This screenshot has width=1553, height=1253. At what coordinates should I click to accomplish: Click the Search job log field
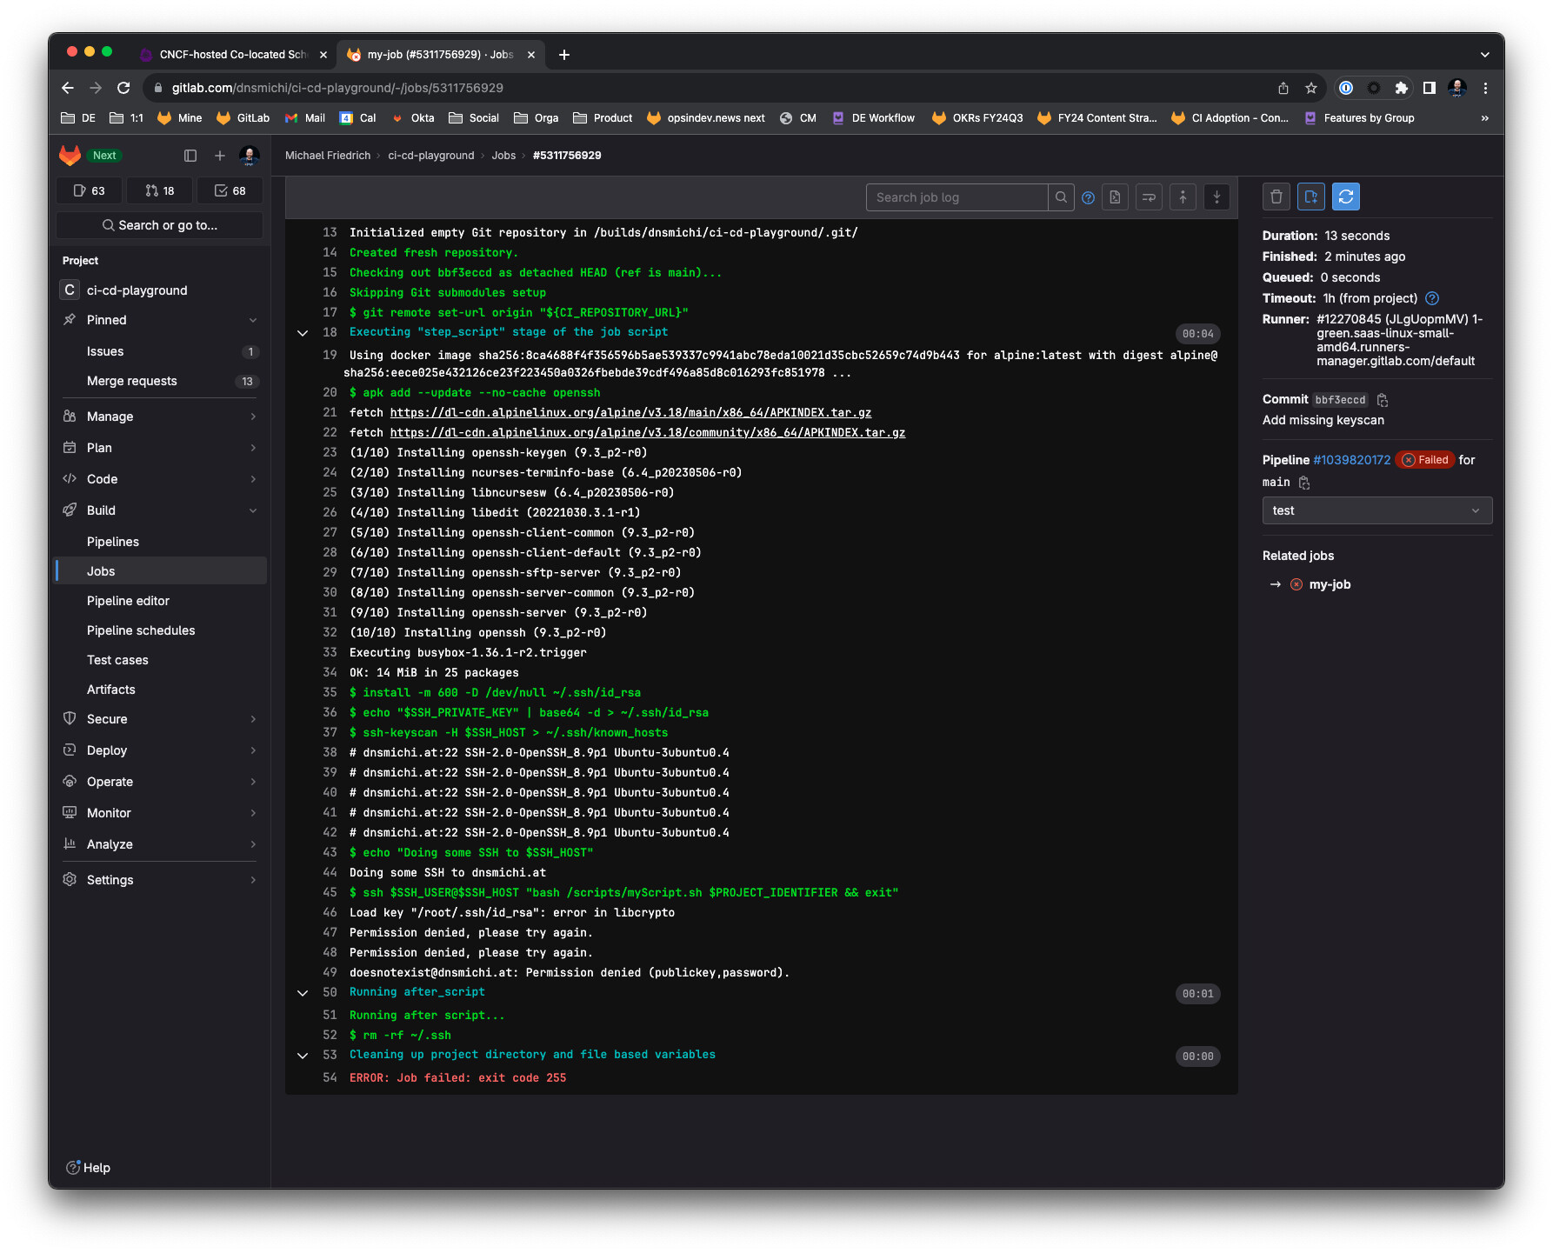click(956, 197)
